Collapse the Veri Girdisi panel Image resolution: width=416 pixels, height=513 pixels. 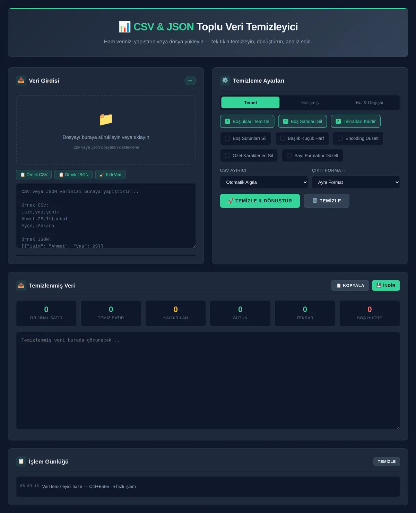click(x=190, y=81)
